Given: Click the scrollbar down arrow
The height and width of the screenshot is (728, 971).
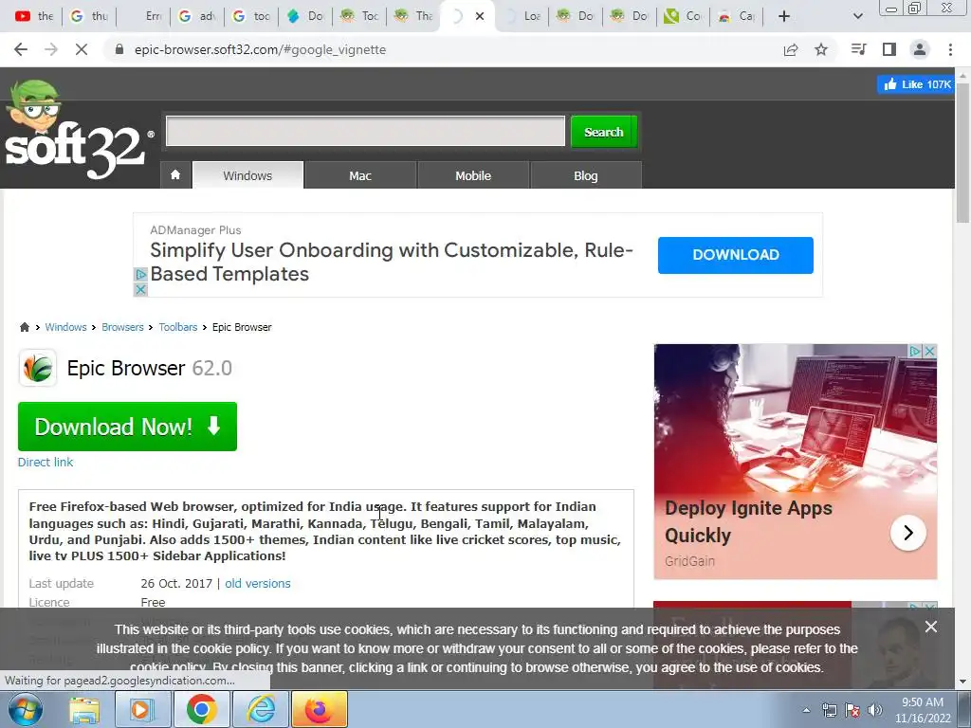Looking at the screenshot, I should (962, 682).
